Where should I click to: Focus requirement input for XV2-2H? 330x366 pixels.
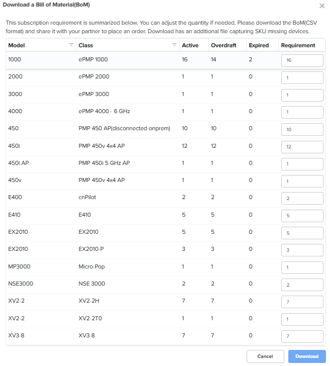click(x=302, y=302)
